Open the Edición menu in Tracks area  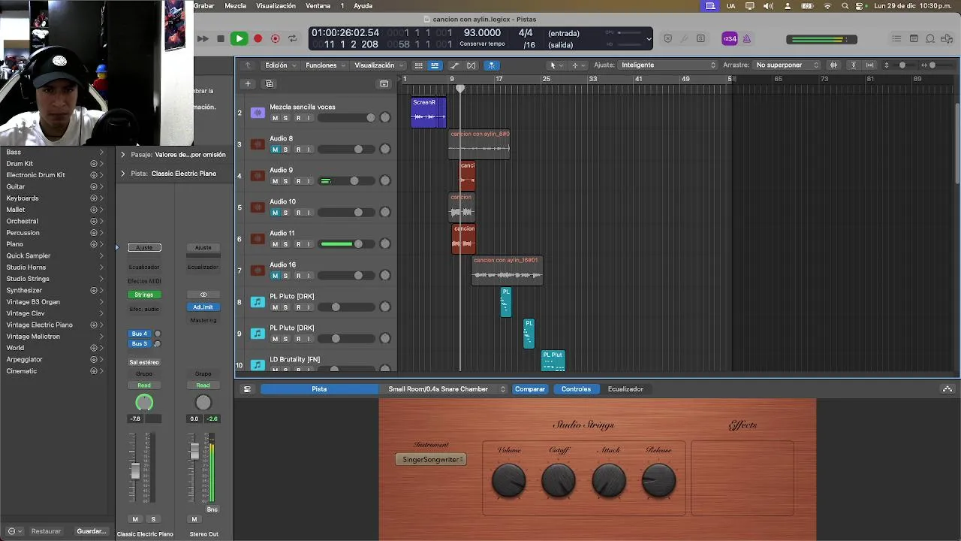(x=279, y=65)
